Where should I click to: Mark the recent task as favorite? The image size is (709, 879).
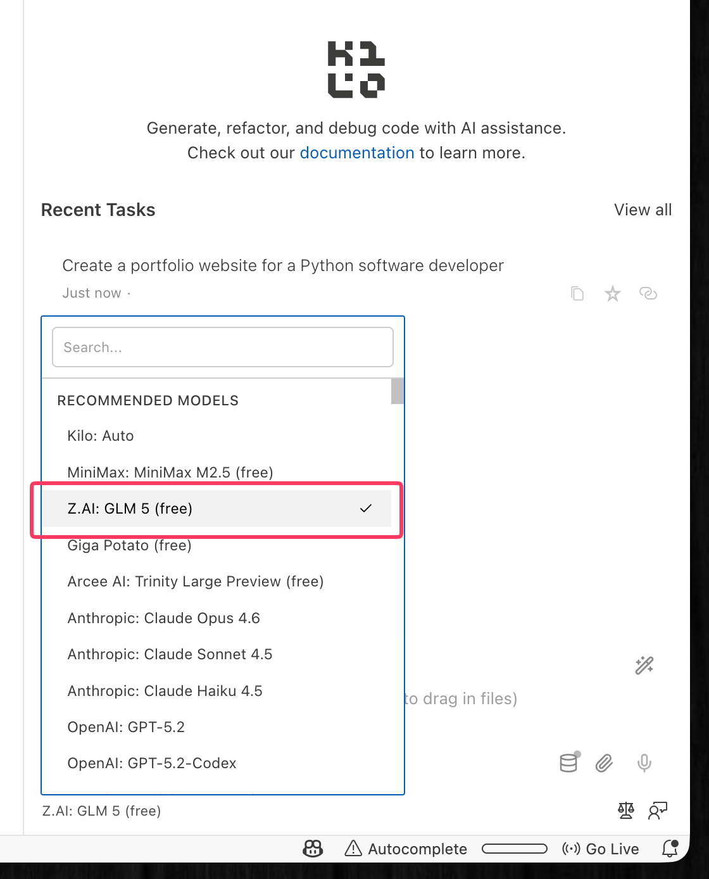(x=612, y=293)
